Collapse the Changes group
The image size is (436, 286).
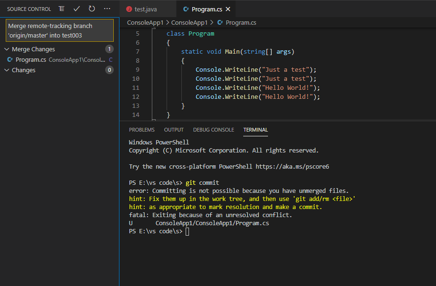[x=7, y=70]
